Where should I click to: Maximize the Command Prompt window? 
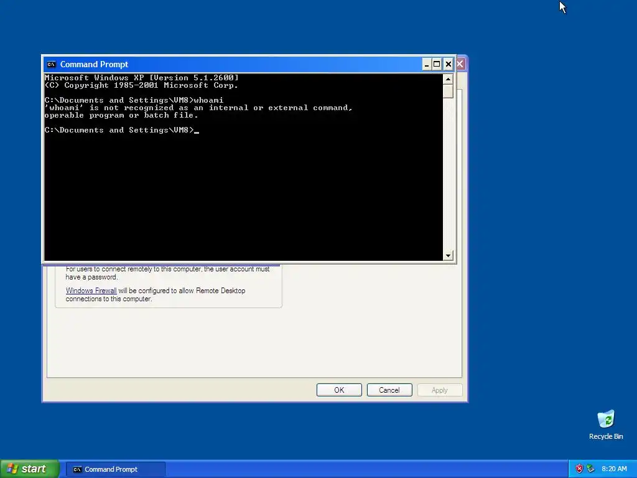(x=437, y=64)
